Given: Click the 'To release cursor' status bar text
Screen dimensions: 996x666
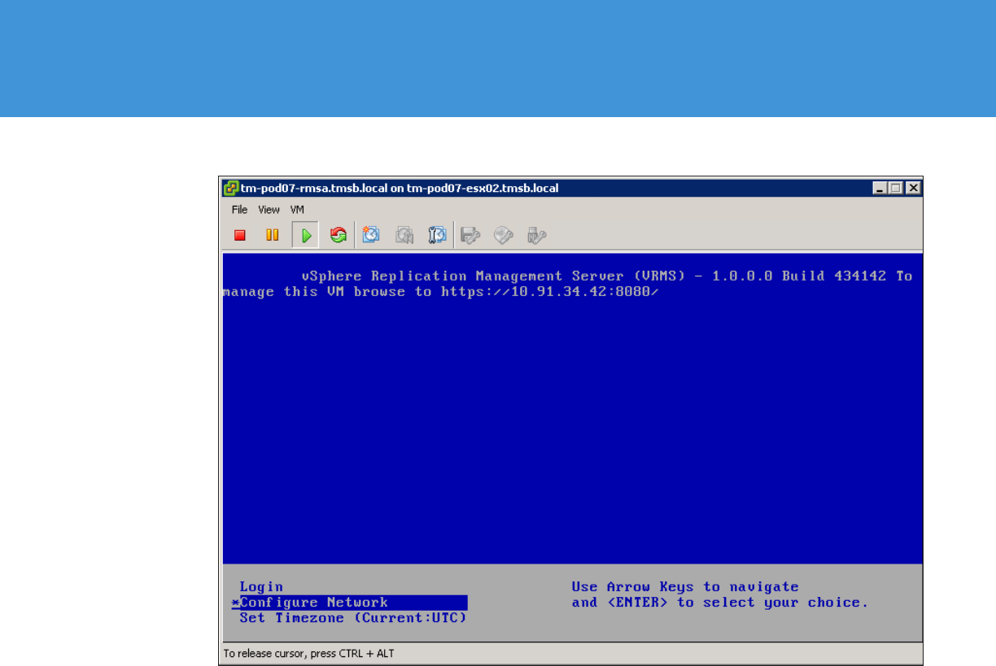Looking at the screenshot, I should 308,653.
